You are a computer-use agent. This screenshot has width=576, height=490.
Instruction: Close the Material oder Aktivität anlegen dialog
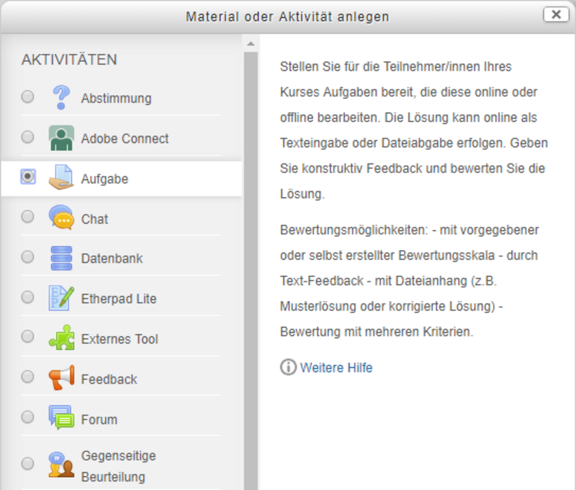pyautogui.click(x=556, y=15)
